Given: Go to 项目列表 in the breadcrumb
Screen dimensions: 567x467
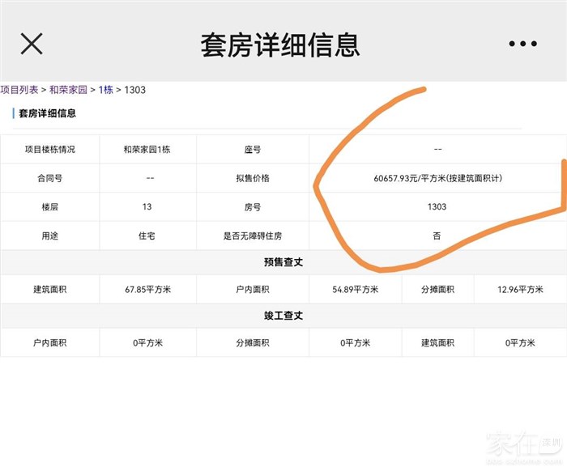Looking at the screenshot, I should [x=19, y=90].
